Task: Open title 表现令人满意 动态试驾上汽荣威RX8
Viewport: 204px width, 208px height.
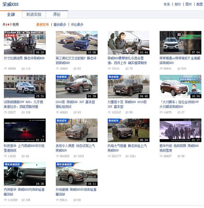Action: (75, 148)
